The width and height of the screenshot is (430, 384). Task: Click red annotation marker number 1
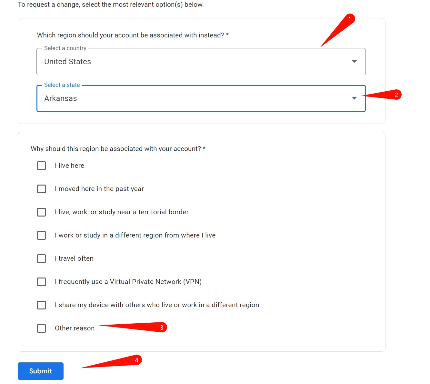click(x=349, y=19)
